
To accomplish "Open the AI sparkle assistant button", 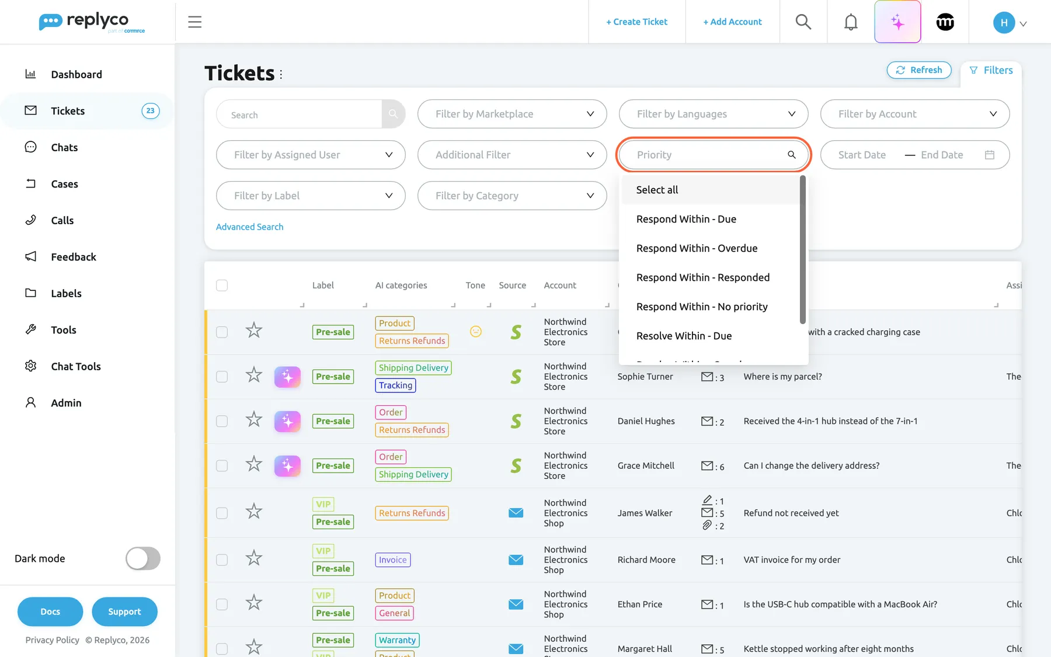I will (x=897, y=22).
